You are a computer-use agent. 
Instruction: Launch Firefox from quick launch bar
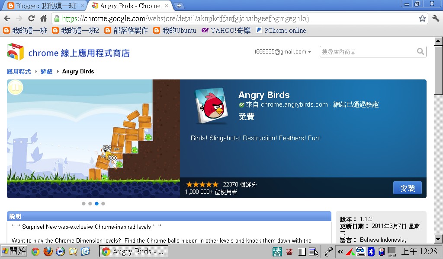[48, 251]
